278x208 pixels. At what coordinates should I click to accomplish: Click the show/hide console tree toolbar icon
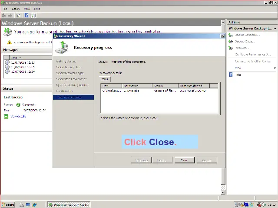(x=18, y=16)
